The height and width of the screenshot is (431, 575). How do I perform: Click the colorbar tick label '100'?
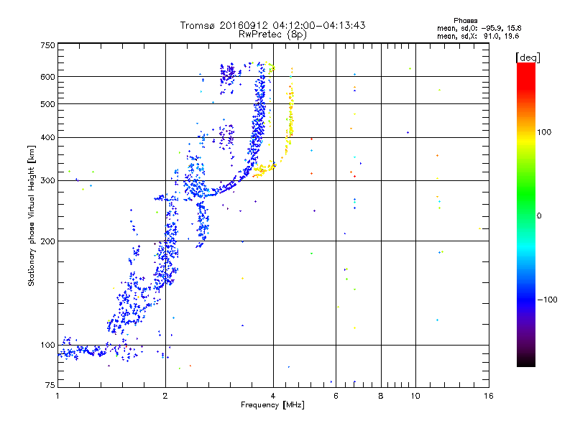pos(544,132)
